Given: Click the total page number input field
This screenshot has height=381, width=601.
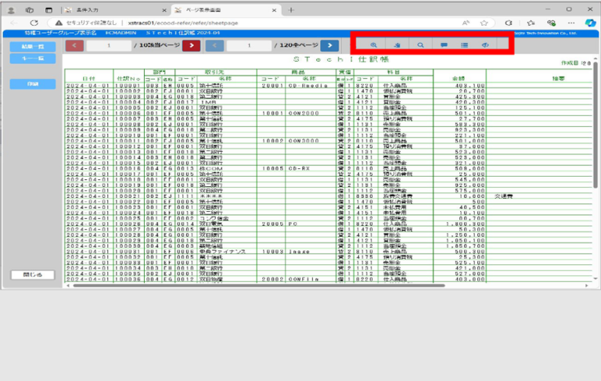Looking at the screenshot, I should (250, 46).
